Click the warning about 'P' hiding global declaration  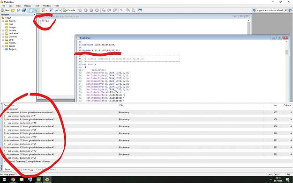(30, 112)
